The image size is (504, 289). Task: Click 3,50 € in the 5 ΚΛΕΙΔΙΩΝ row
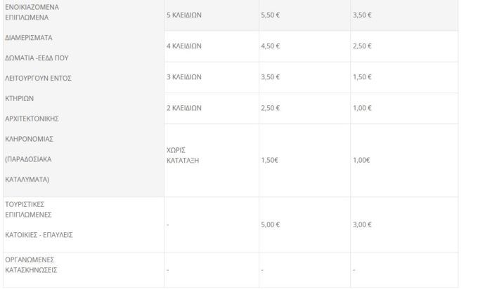[362, 14]
